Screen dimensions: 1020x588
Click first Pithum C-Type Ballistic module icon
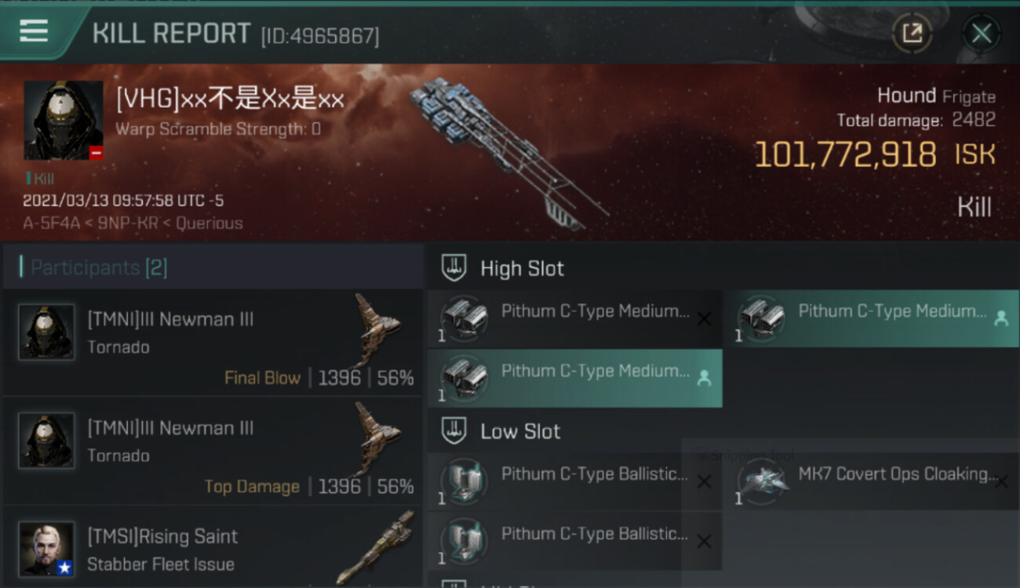click(464, 481)
